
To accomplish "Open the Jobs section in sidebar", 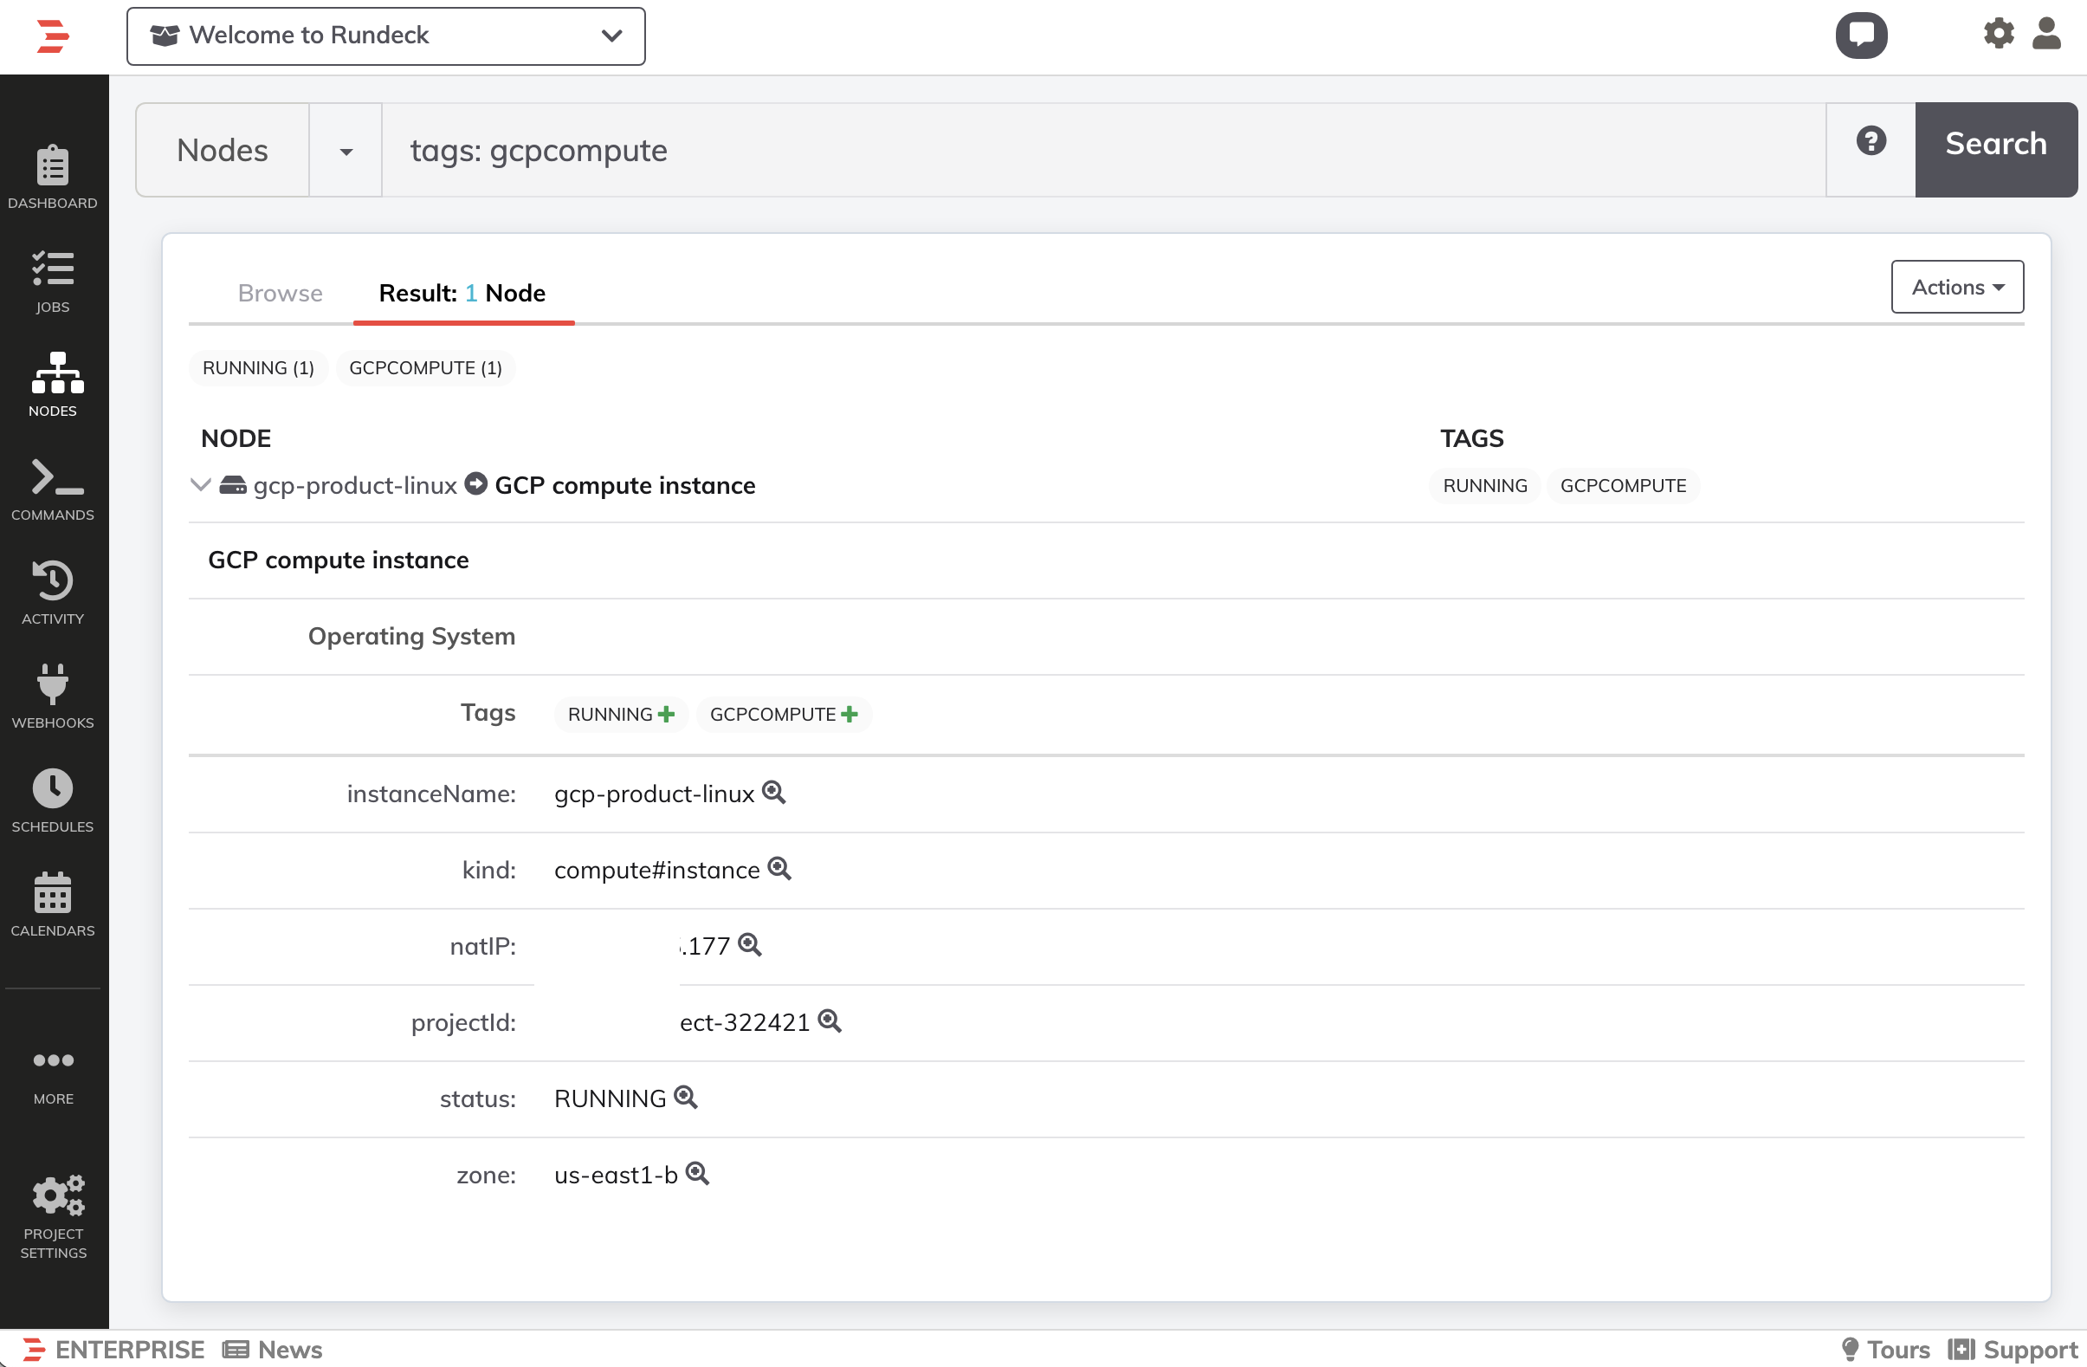I will 53,279.
